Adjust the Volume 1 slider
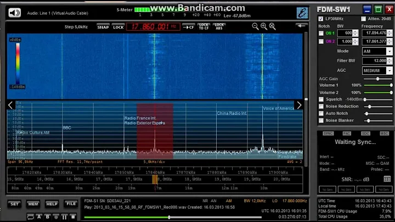This screenshot has width=395, height=222. 377,85
